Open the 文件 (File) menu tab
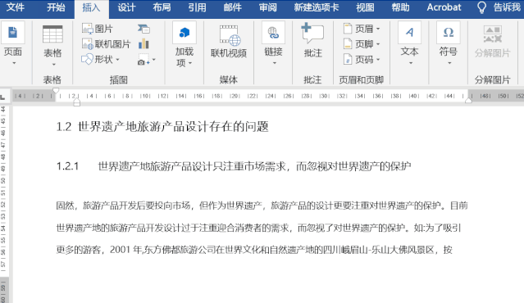The height and width of the screenshot is (303, 524). click(16, 7)
